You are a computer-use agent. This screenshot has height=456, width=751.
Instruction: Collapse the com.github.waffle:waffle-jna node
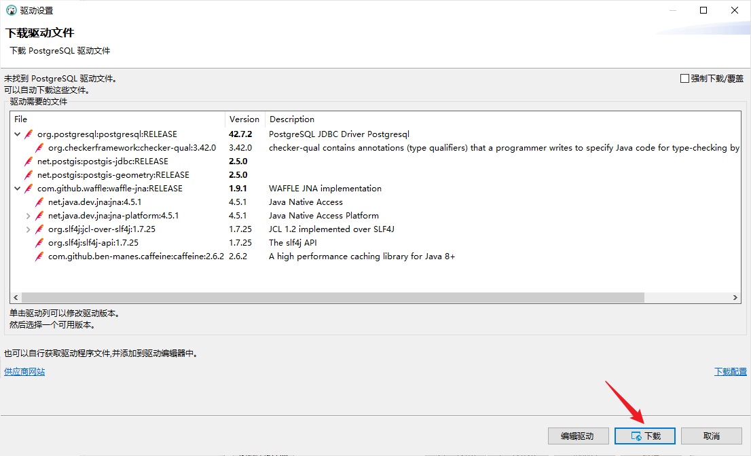tap(17, 189)
